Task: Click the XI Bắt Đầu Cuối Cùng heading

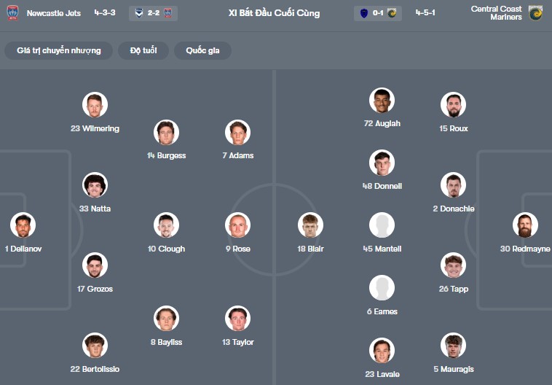Action: pyautogui.click(x=273, y=13)
